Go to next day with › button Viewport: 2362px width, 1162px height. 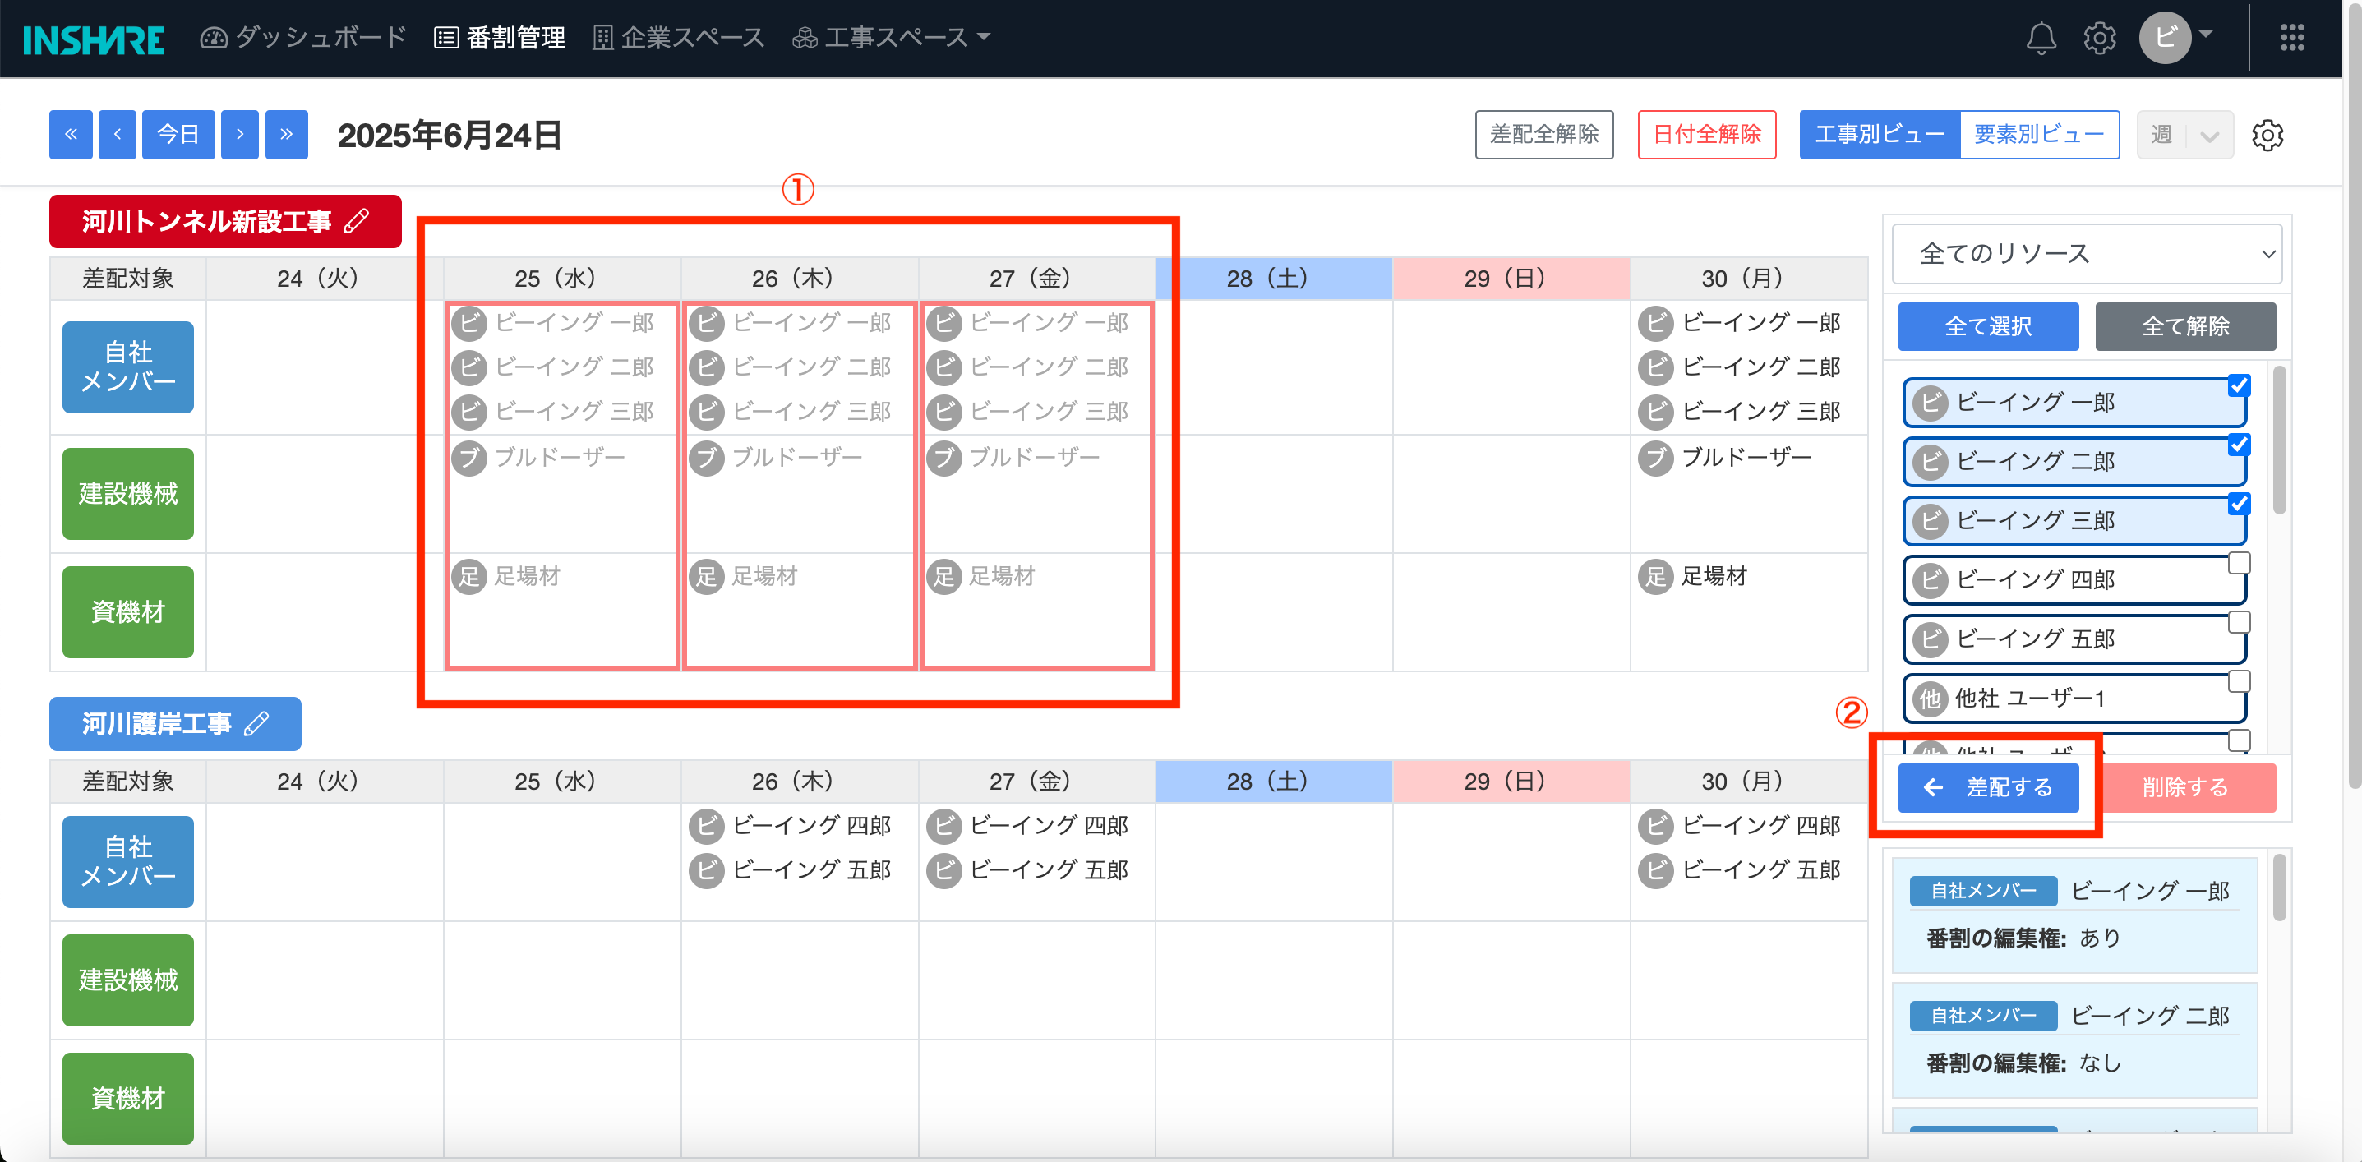click(240, 135)
